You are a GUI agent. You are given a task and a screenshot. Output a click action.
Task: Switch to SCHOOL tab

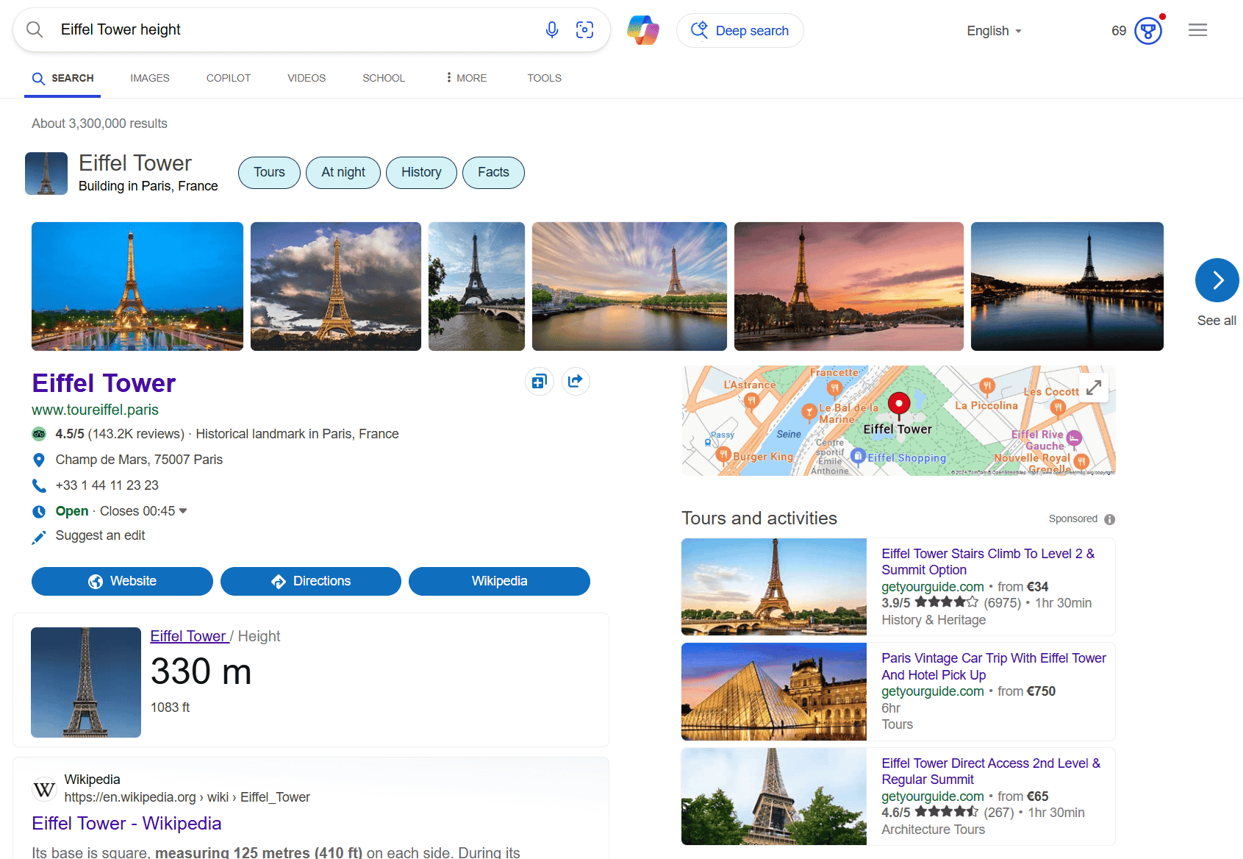384,78
